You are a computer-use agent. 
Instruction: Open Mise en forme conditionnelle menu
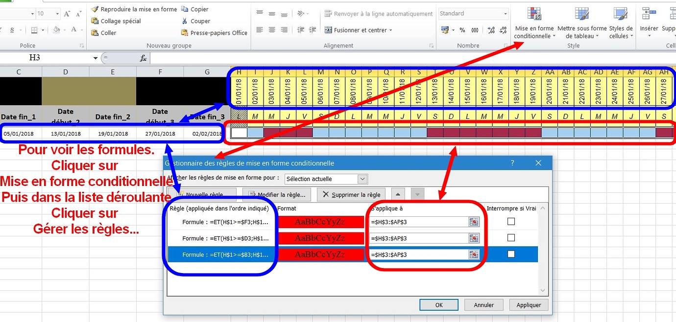533,22
